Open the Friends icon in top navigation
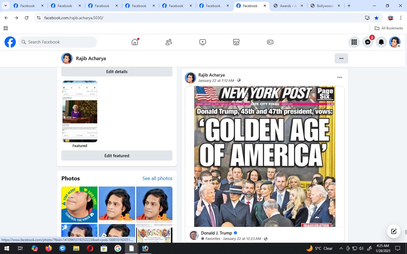Viewport: 407px width, 254px height. (x=169, y=42)
